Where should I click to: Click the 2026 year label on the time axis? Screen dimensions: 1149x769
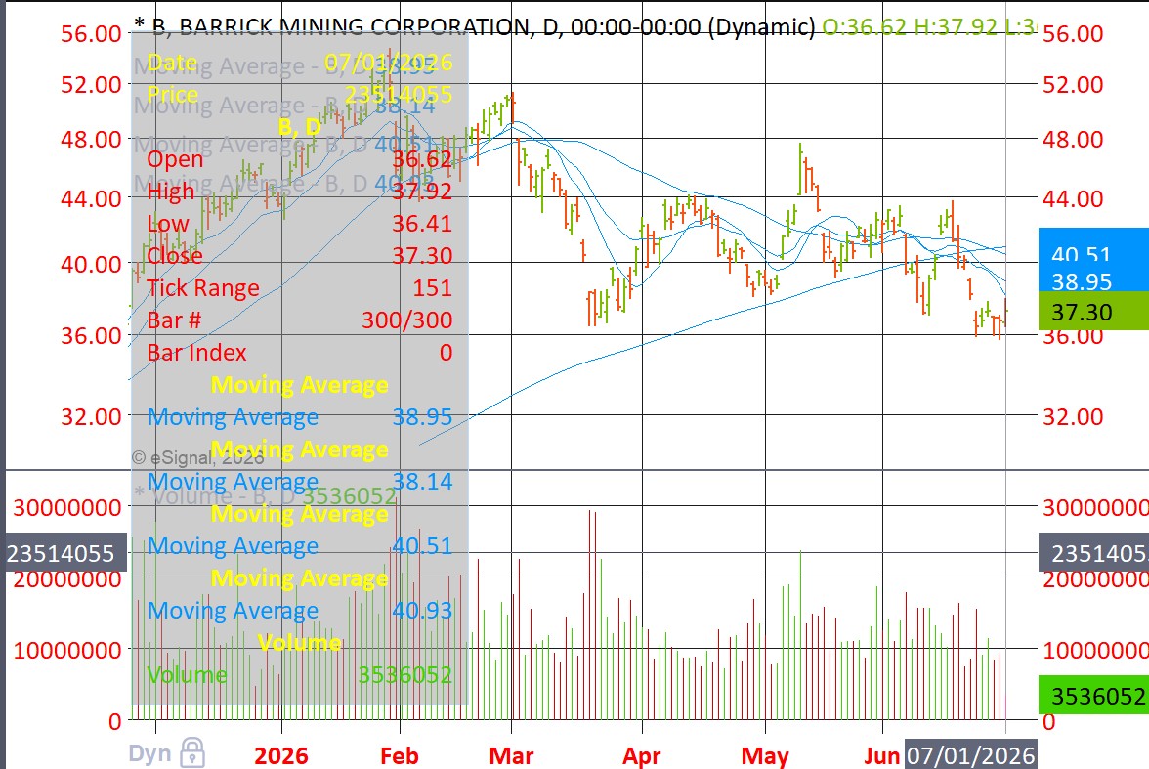point(280,755)
